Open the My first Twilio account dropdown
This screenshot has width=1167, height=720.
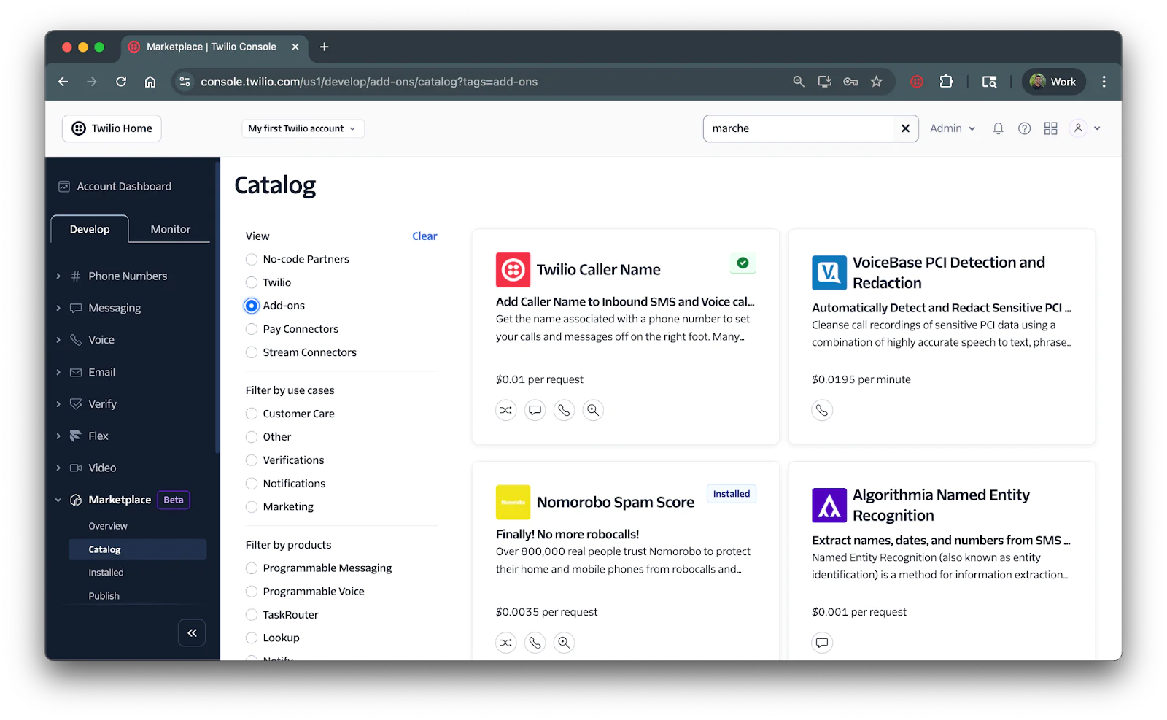coord(302,128)
